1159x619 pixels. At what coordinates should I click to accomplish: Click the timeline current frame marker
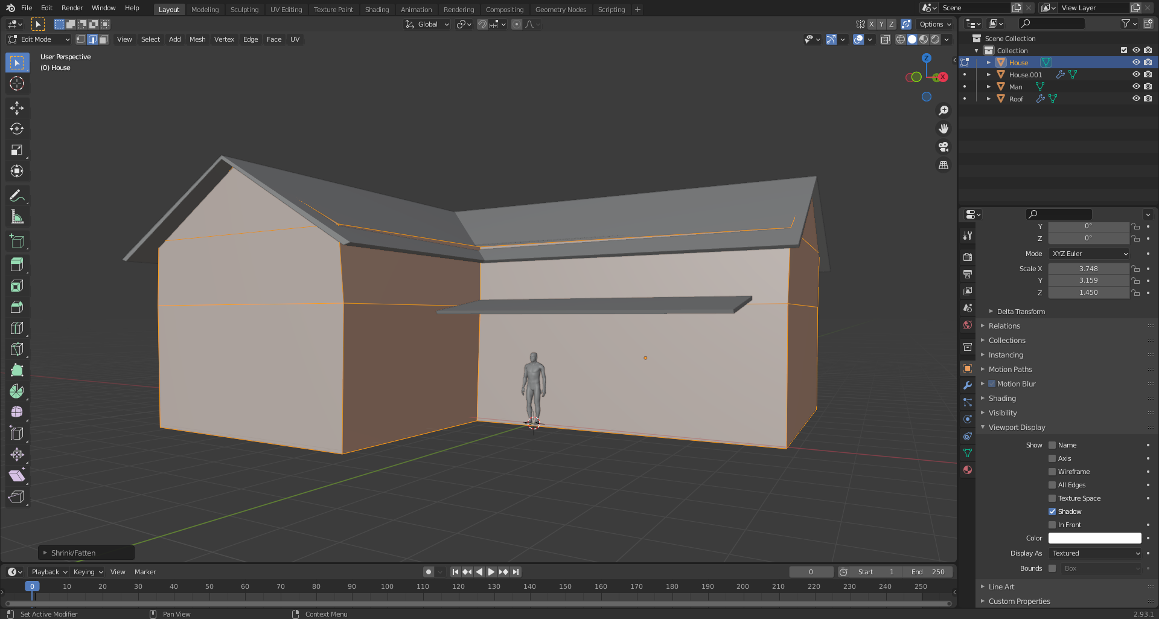32,586
